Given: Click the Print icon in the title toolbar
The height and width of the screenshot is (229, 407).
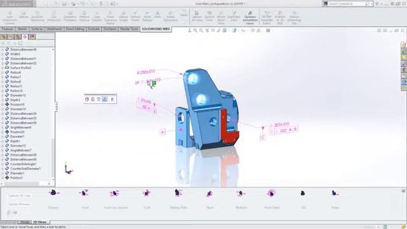Looking at the screenshot, I should (x=74, y=4).
